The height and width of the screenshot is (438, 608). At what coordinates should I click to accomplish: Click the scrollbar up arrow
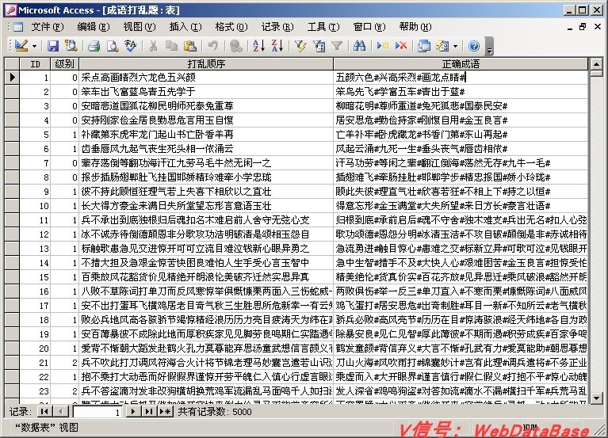pyautogui.click(x=596, y=64)
